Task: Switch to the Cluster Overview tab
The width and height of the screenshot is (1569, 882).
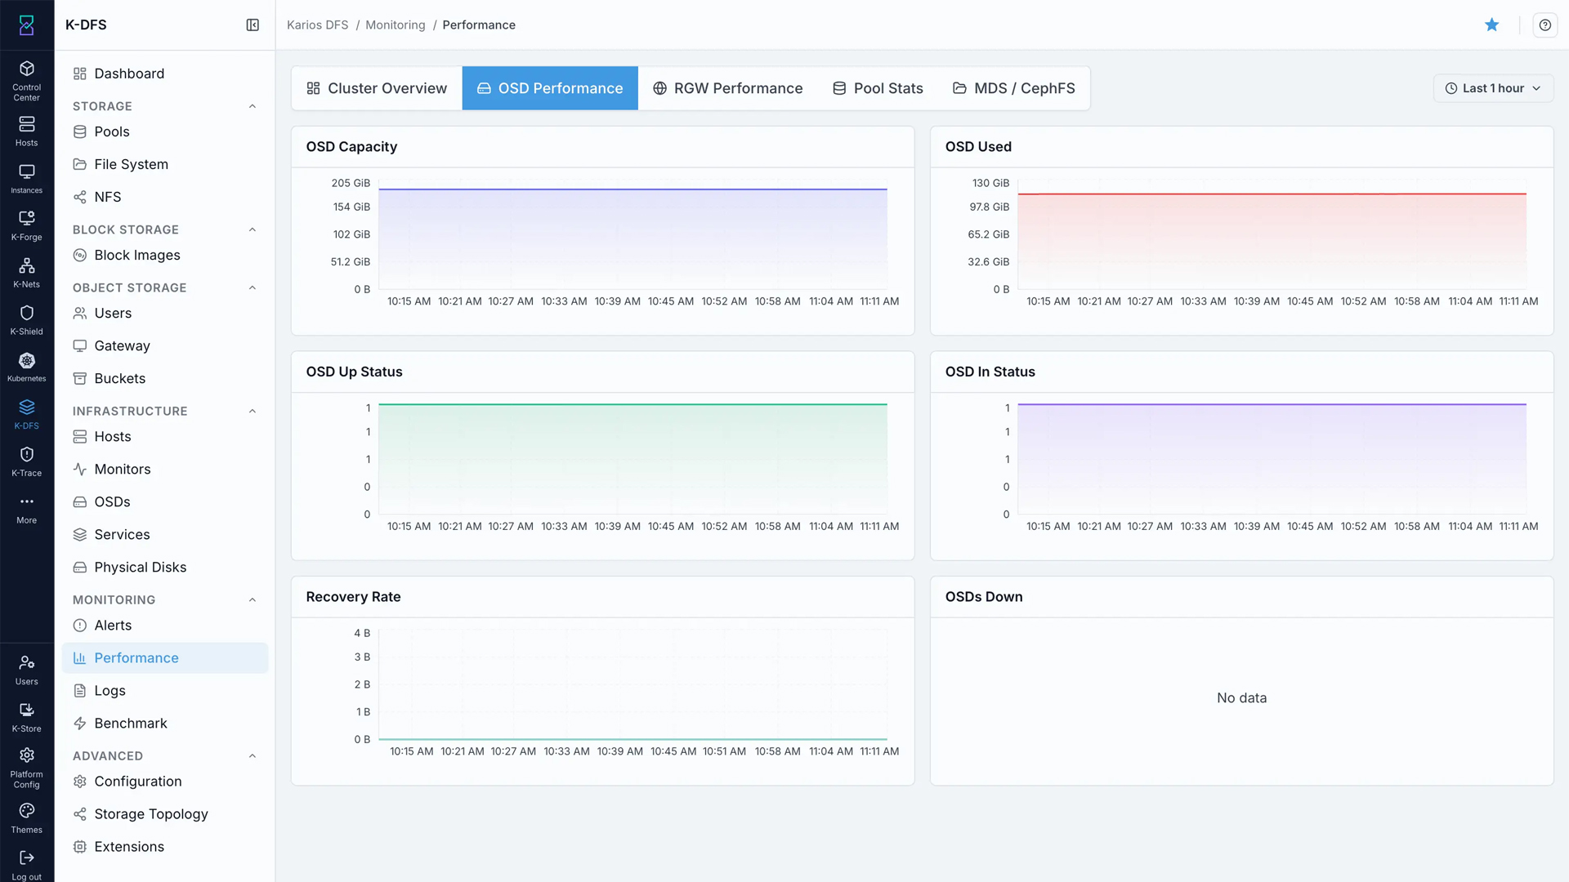Action: click(377, 88)
